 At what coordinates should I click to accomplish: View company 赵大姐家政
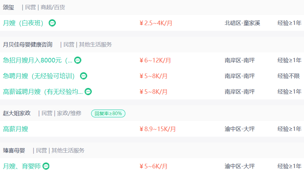pos(17,113)
